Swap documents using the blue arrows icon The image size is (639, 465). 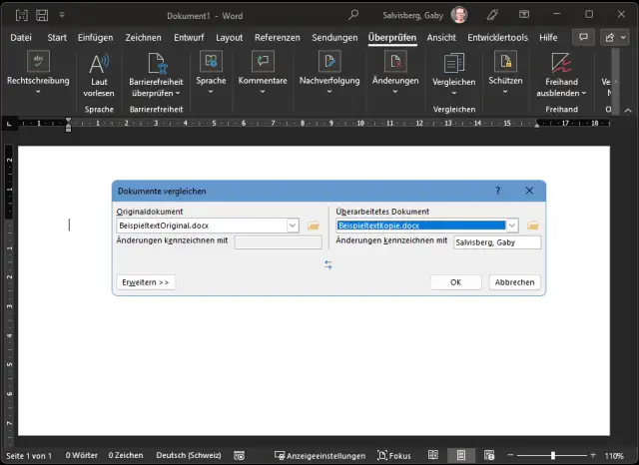coord(328,264)
